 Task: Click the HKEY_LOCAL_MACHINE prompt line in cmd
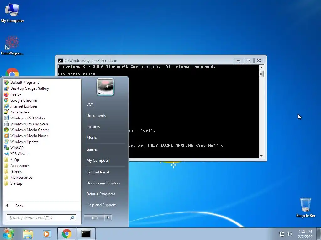(176, 145)
